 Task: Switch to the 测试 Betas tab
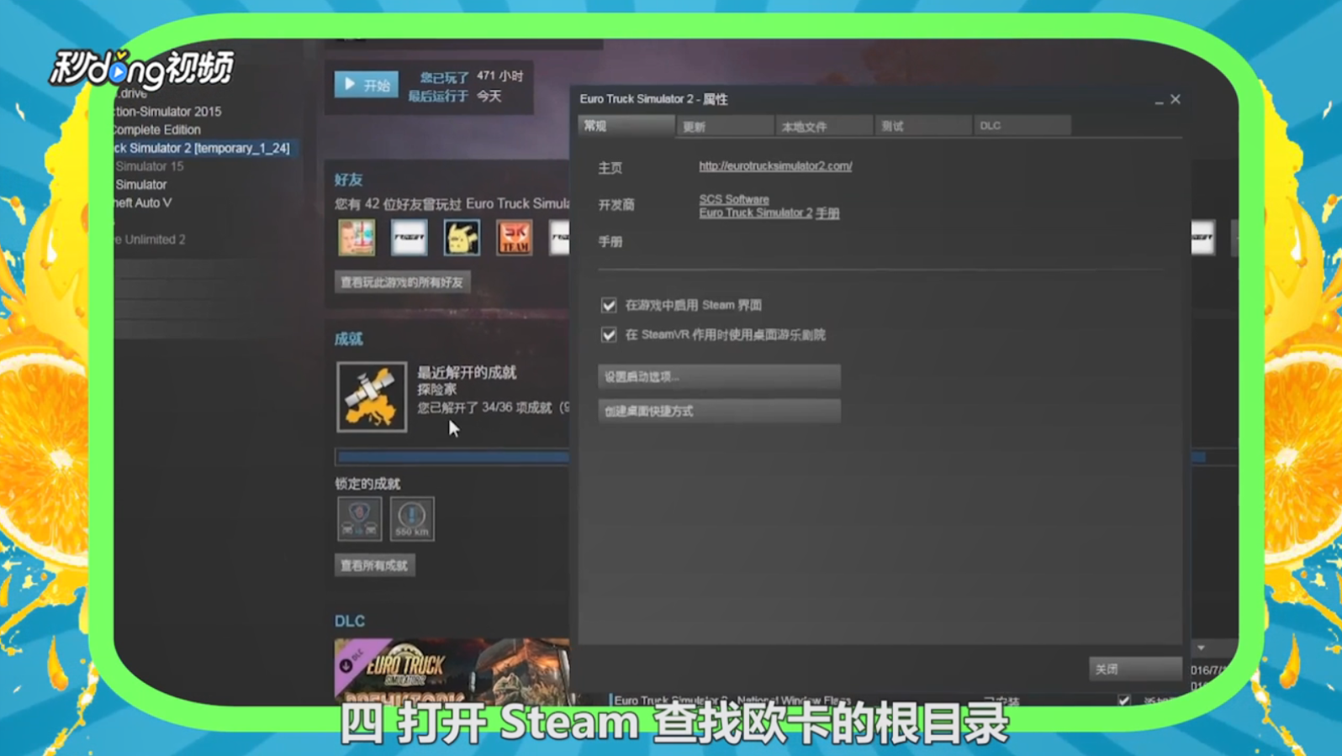tap(923, 126)
